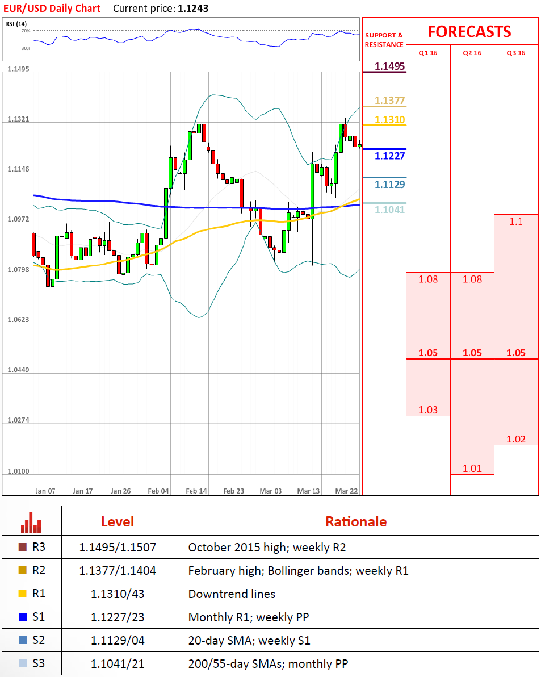Select the 1.1495/1.1507 level cell
The image size is (541, 677).
pos(118,548)
